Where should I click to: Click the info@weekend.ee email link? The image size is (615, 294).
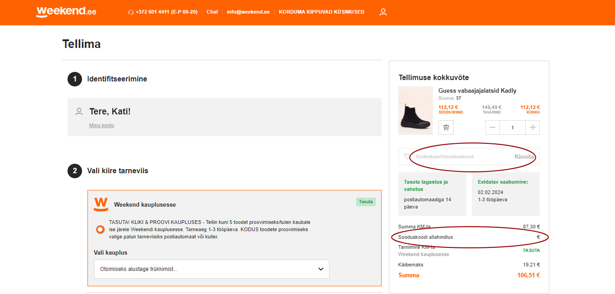click(x=248, y=12)
